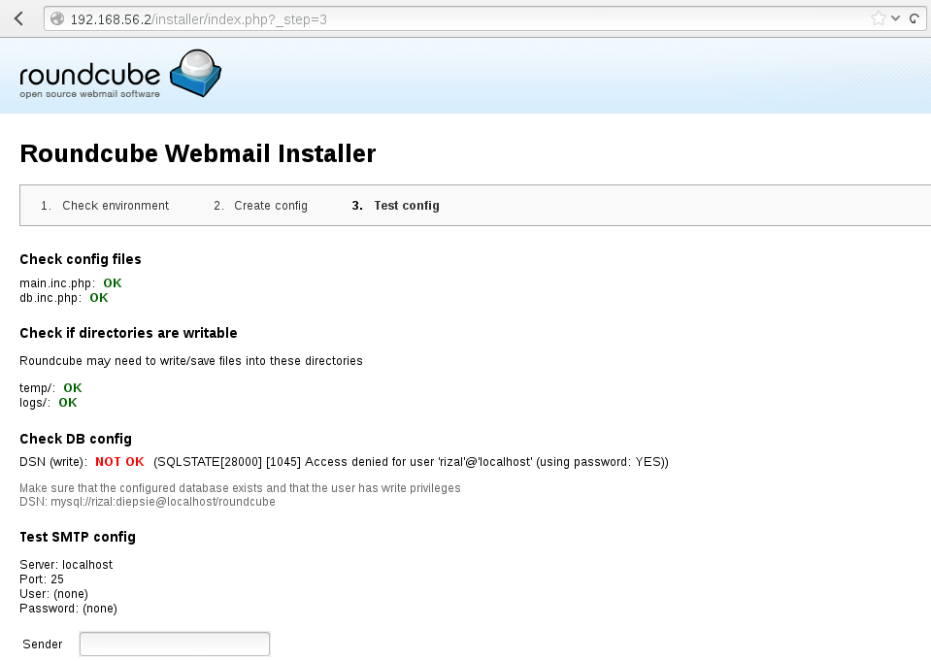Click the globe site identity icon
Viewport: 931px width, 661px height.
pyautogui.click(x=57, y=19)
